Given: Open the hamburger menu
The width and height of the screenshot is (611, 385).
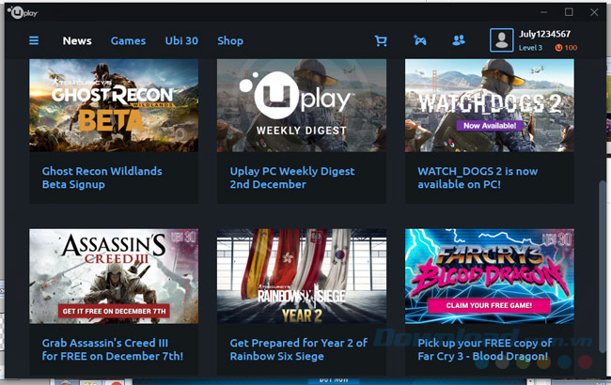Looking at the screenshot, I should click(x=34, y=40).
